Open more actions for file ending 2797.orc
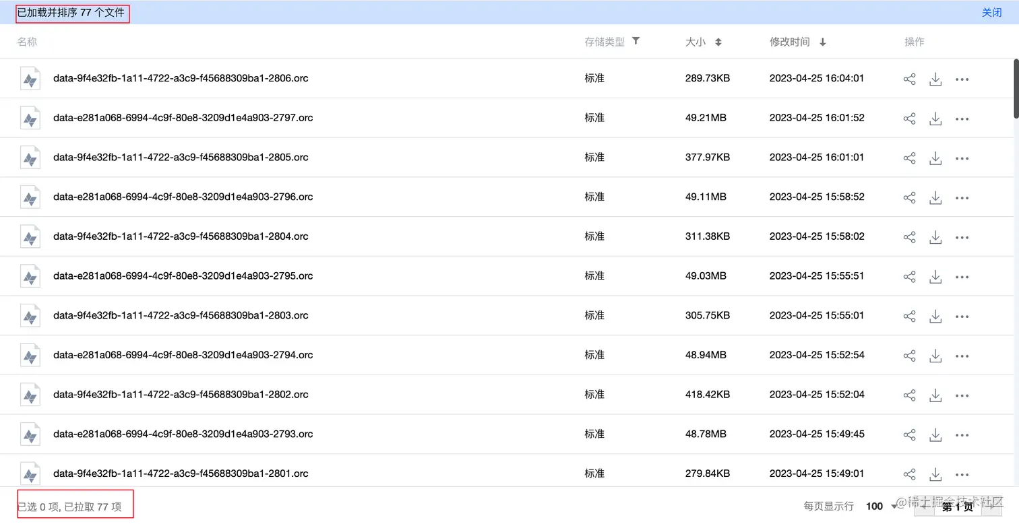1019x524 pixels. (962, 119)
